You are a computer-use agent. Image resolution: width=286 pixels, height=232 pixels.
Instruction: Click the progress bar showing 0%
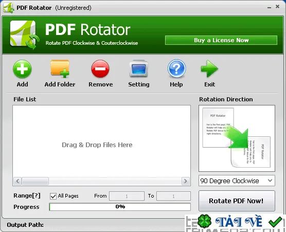point(120,207)
